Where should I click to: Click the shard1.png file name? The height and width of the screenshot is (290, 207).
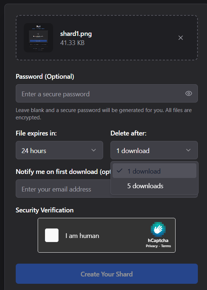pos(76,34)
